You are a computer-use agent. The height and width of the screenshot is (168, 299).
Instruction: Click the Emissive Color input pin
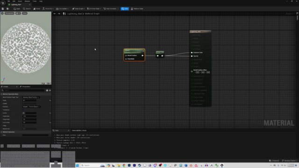pos(192,53)
